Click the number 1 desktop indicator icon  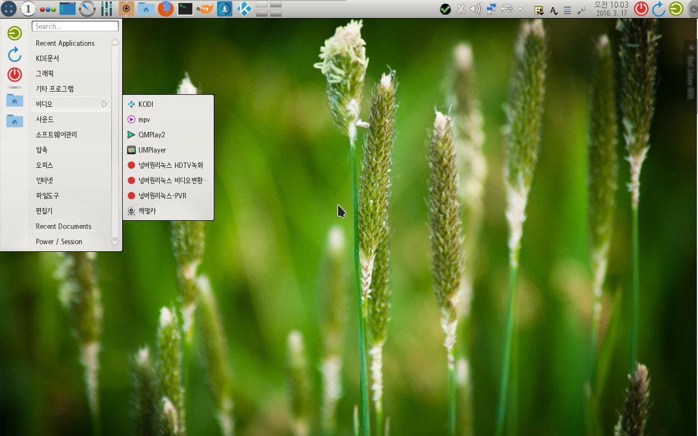28,8
